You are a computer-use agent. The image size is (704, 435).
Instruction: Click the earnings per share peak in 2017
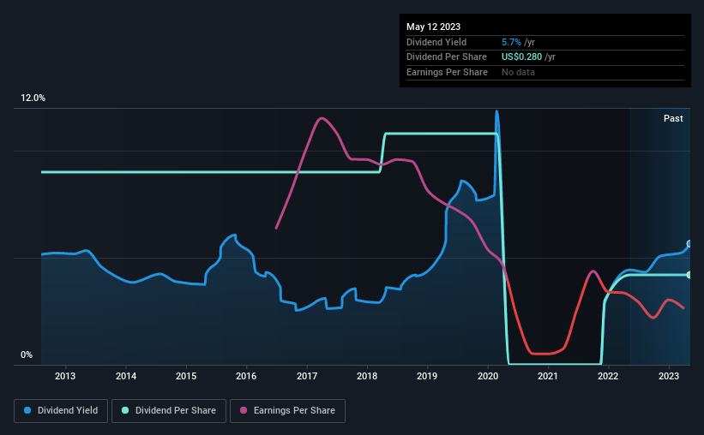(321, 118)
